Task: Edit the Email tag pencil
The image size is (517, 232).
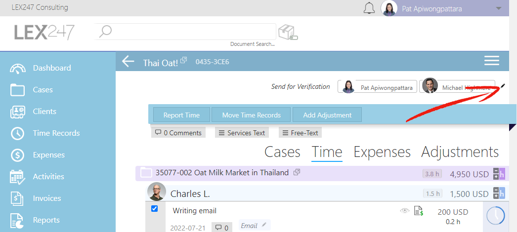Action: click(x=264, y=225)
